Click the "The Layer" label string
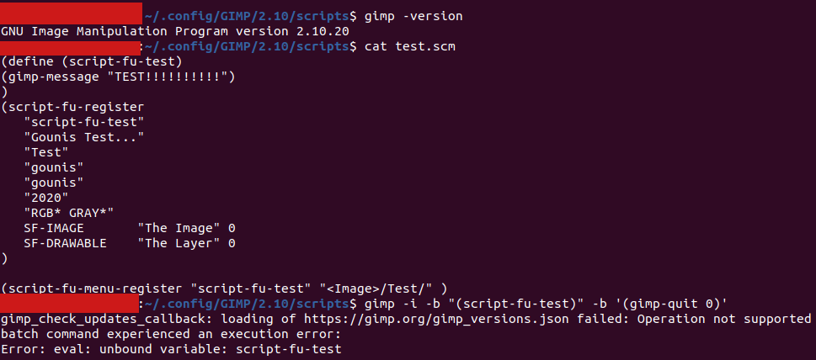 (x=179, y=243)
